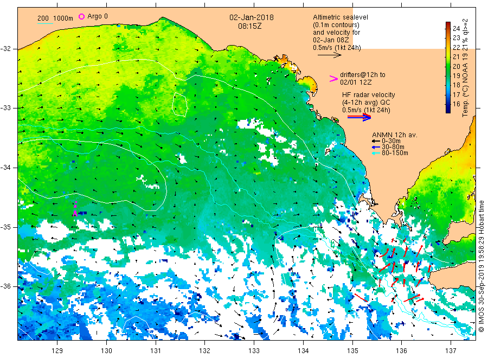This screenshot has height=358, width=488.
Task: Click the longitude label 135
Action: click(x=352, y=351)
